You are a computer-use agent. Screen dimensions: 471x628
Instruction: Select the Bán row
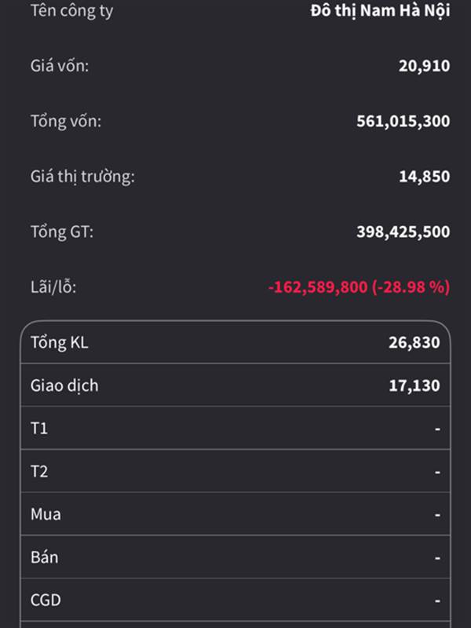(235, 558)
